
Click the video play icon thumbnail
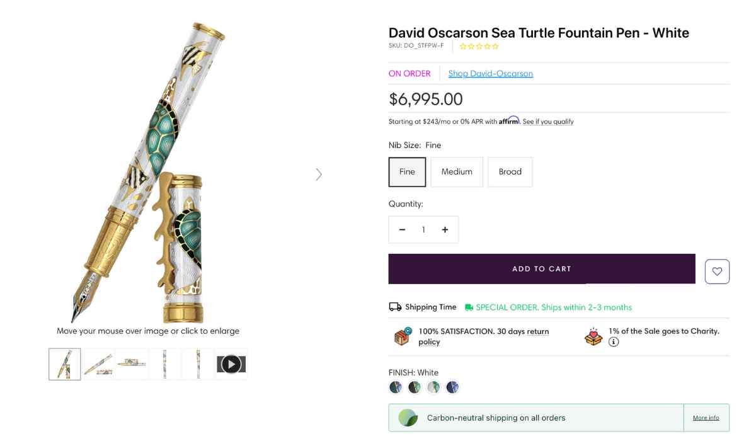point(231,364)
